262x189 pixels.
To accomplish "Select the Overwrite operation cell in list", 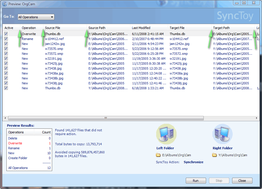I will 29,34.
